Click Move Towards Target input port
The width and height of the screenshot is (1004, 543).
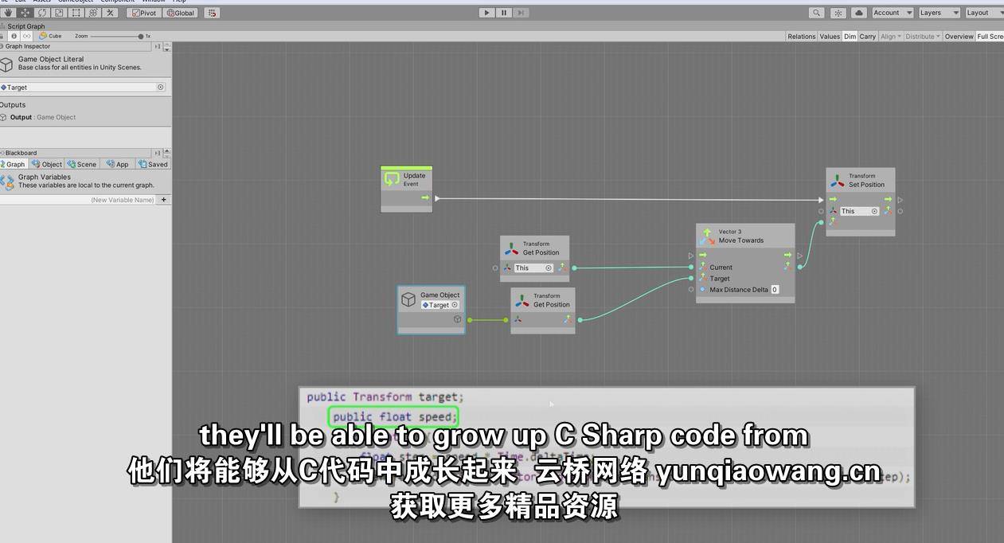pyautogui.click(x=691, y=279)
